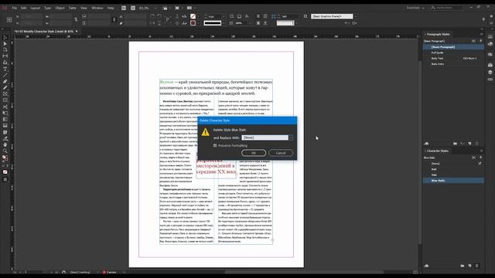495x278 pixels.
Task: Select the Pen tool
Action: 5,82
